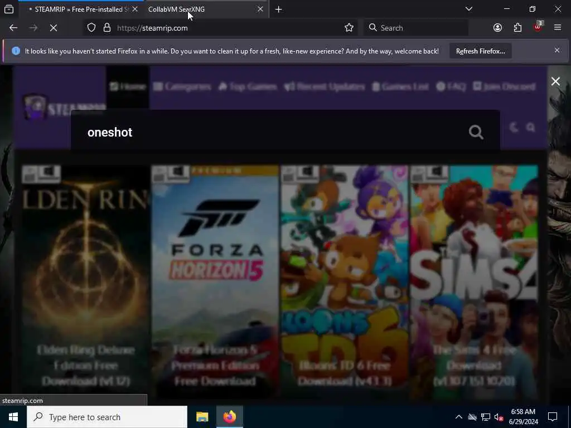Image resolution: width=571 pixels, height=428 pixels.
Task: Click the SteamRIP site logo
Action: point(65,108)
